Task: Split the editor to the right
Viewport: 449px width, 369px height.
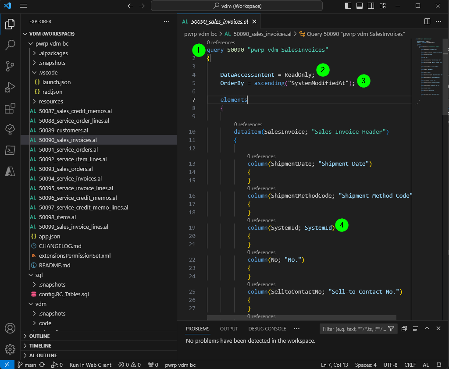Action: pyautogui.click(x=427, y=21)
